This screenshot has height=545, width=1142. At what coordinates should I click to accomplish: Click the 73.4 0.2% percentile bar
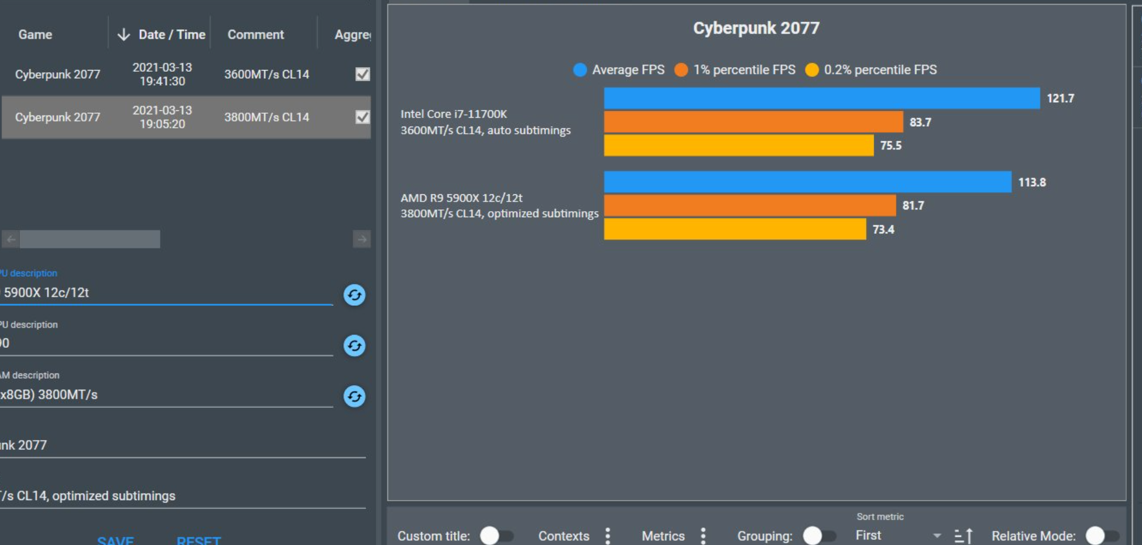pos(735,229)
